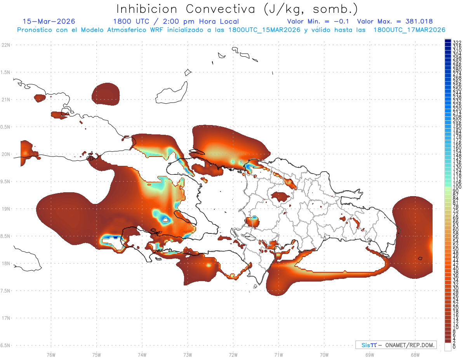Click the date '15-Mar-2026'
466x360 pixels.
coord(49,21)
